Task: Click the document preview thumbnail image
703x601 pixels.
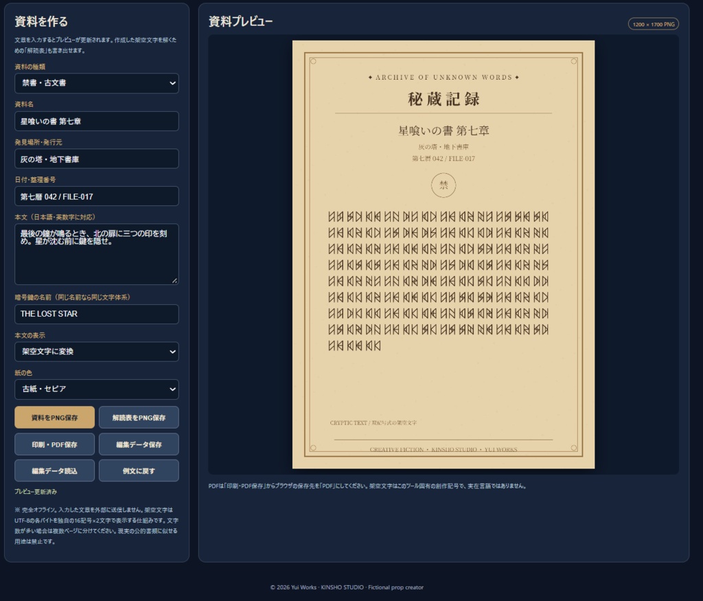Action: [443, 254]
